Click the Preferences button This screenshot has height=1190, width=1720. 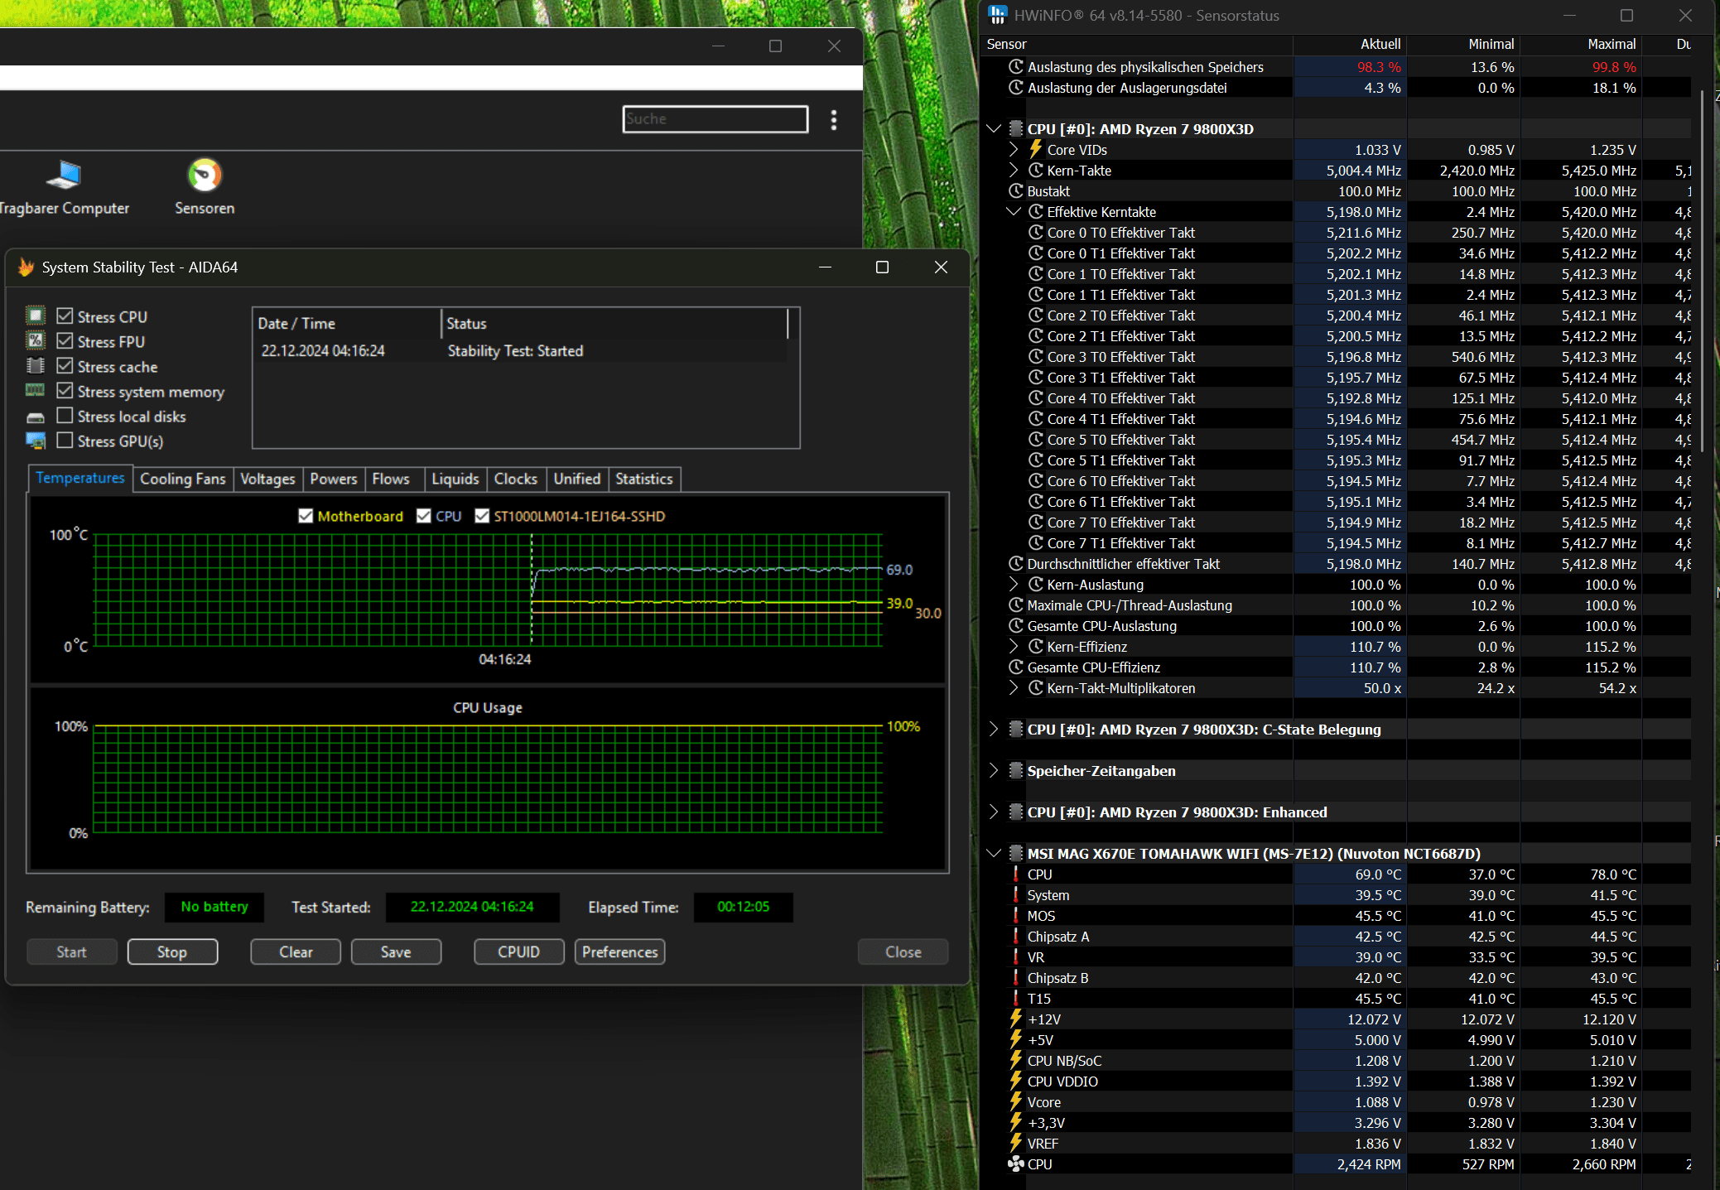619,952
